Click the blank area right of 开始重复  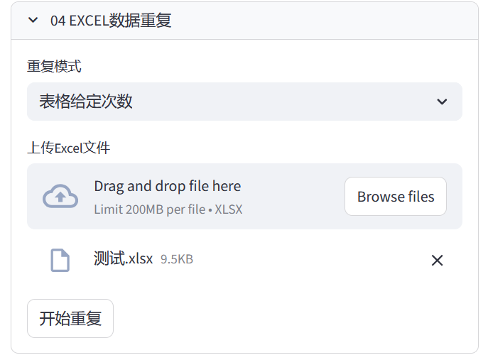[x=284, y=318]
